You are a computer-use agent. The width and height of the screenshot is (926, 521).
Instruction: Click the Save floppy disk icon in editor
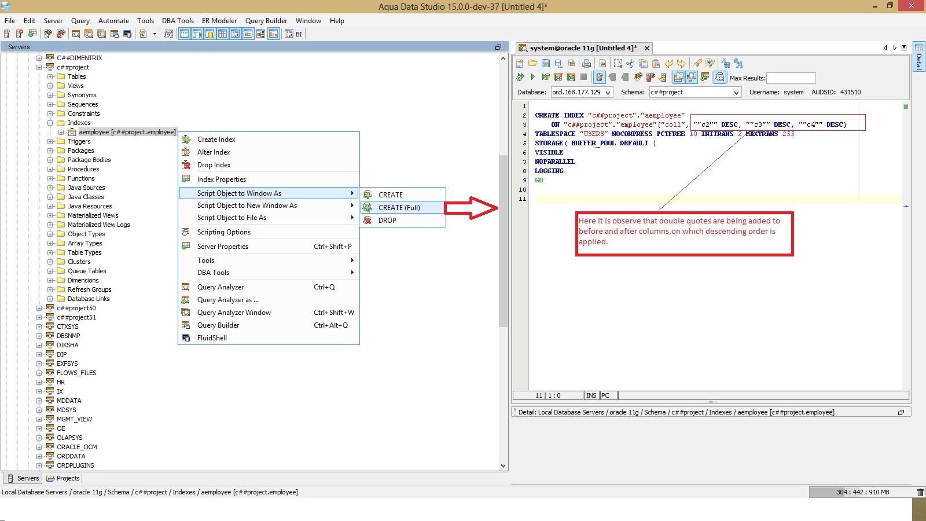click(x=545, y=64)
